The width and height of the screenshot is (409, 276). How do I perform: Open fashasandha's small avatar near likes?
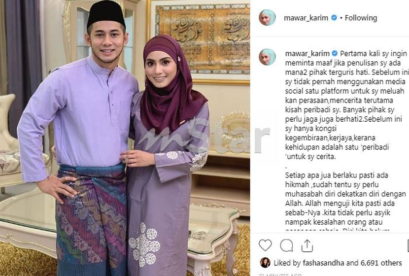265,263
